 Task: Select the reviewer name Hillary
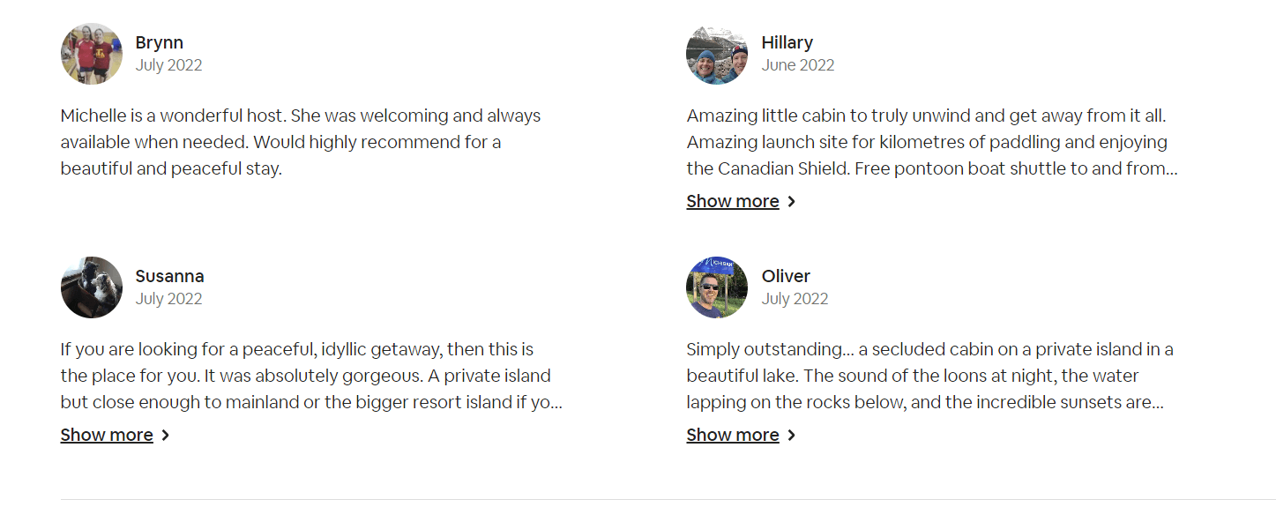click(x=787, y=42)
